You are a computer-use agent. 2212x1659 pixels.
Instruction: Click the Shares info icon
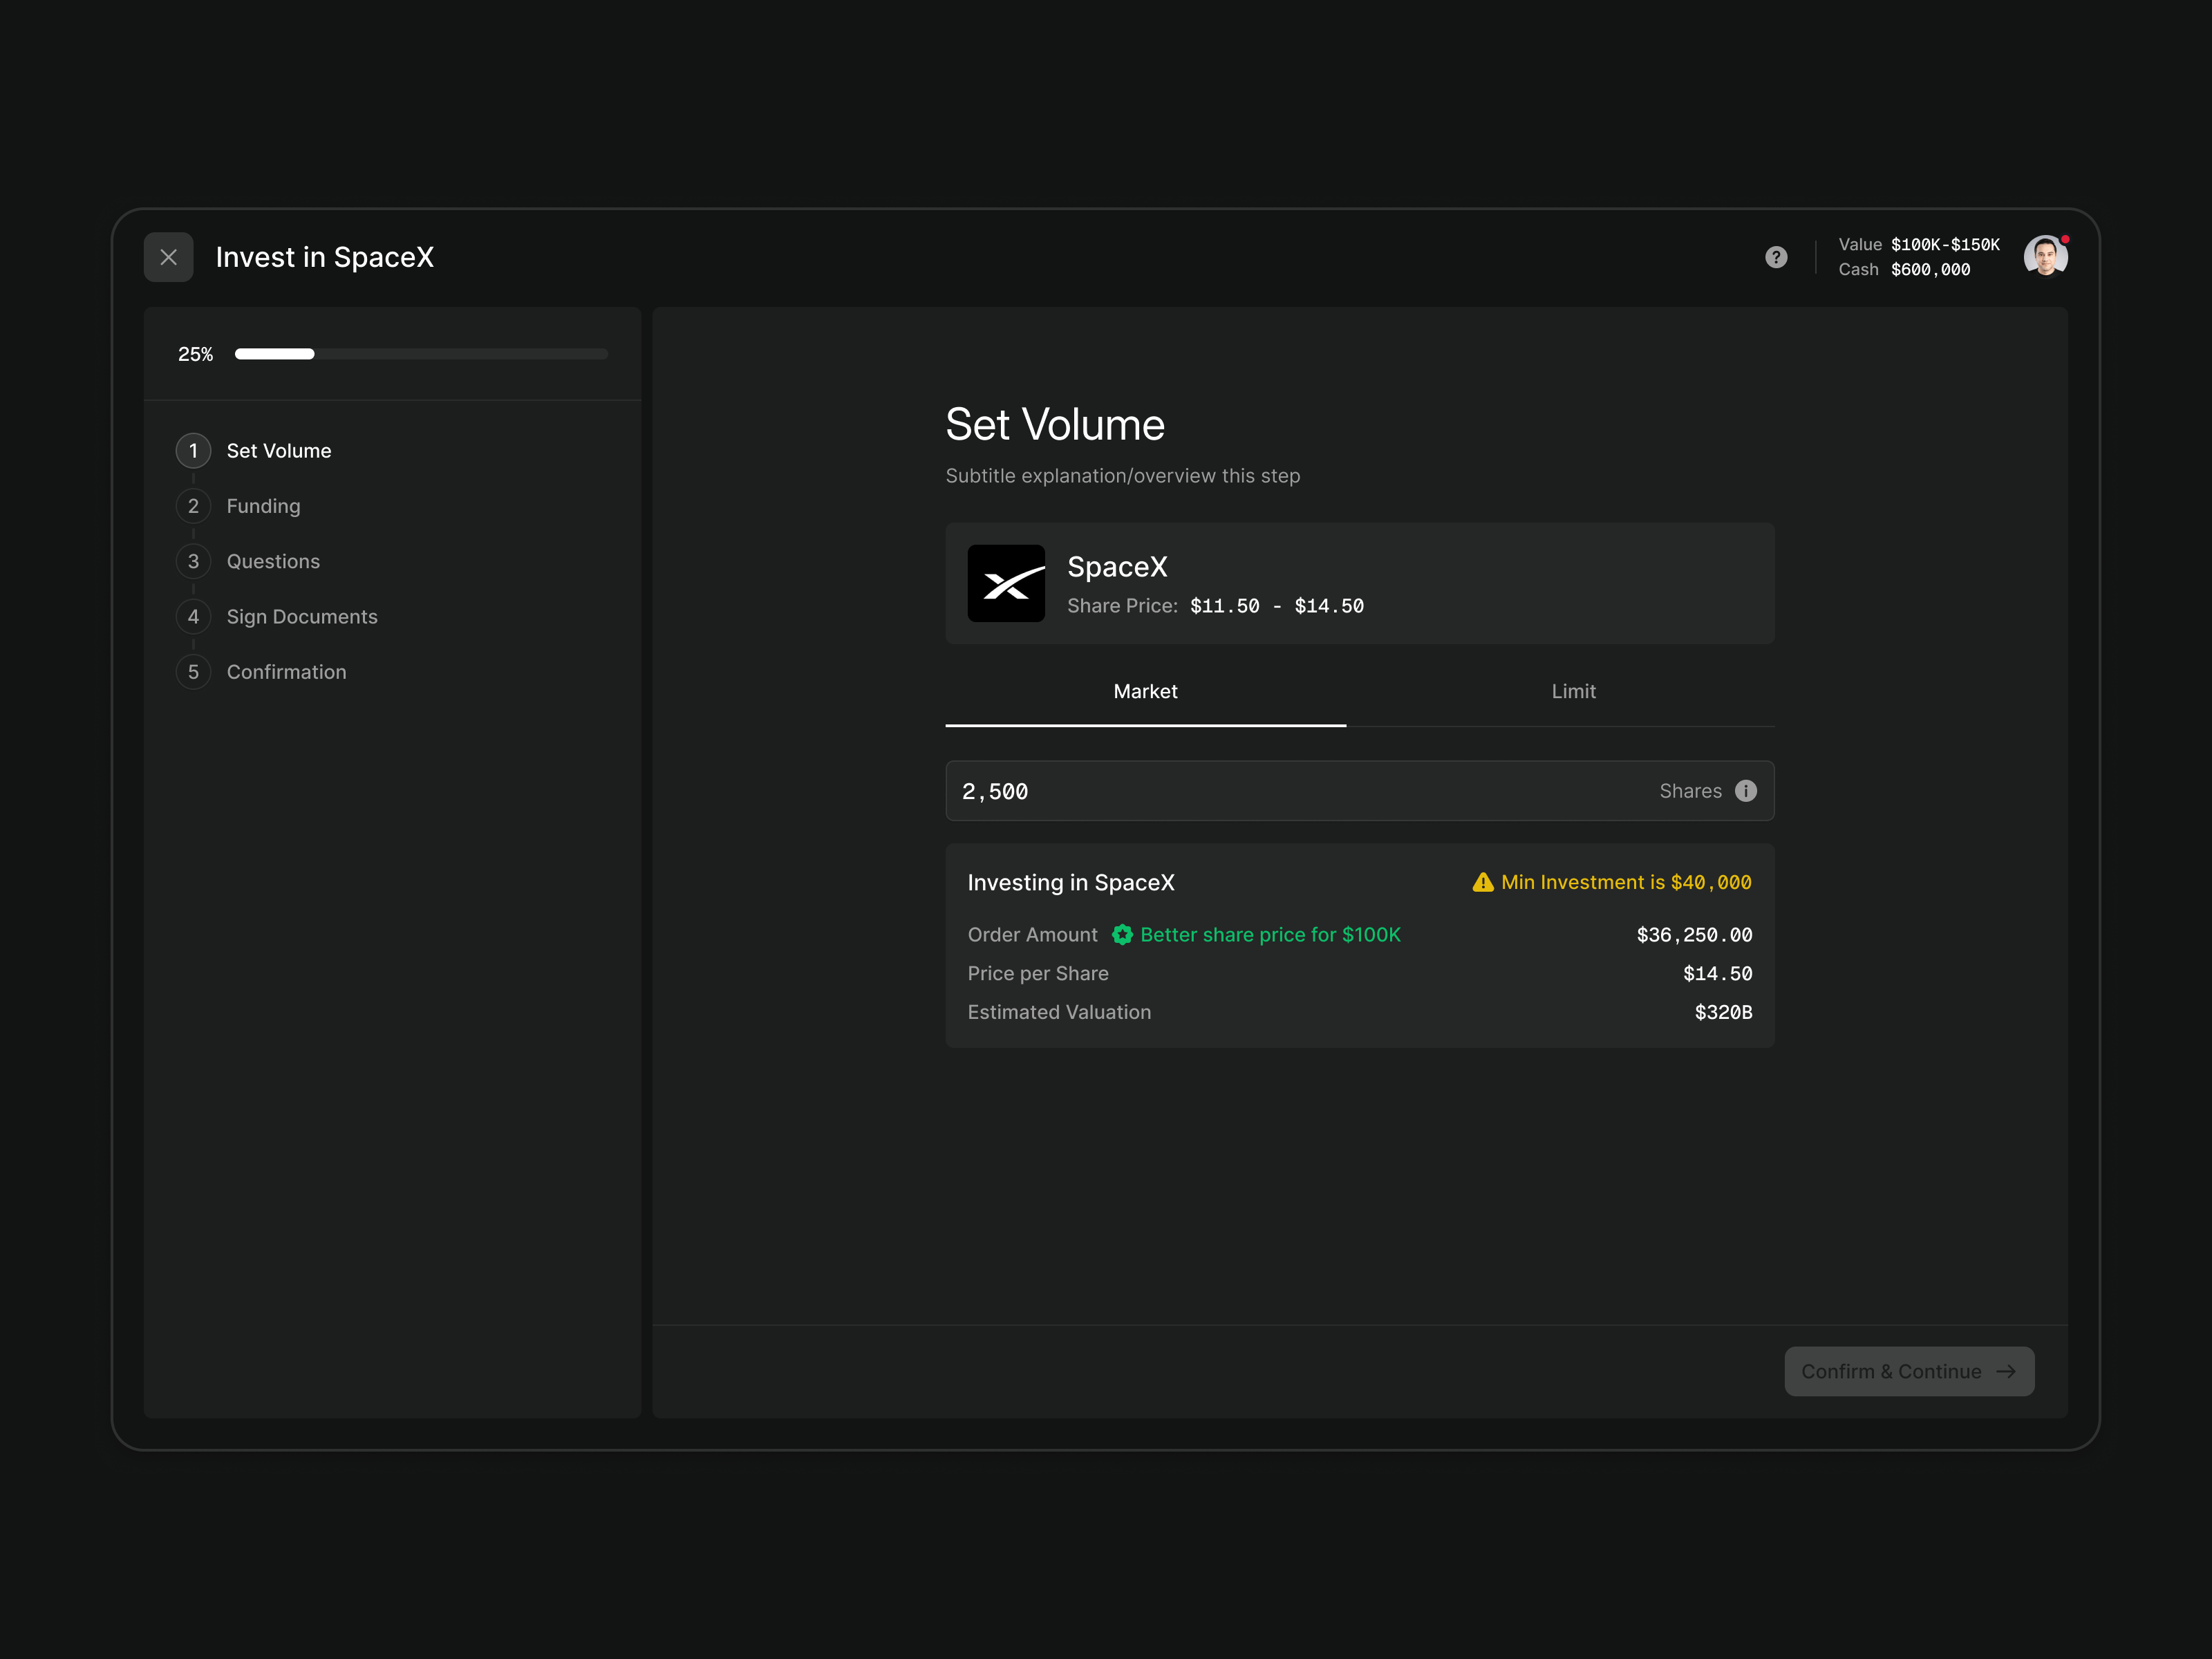pos(1746,791)
